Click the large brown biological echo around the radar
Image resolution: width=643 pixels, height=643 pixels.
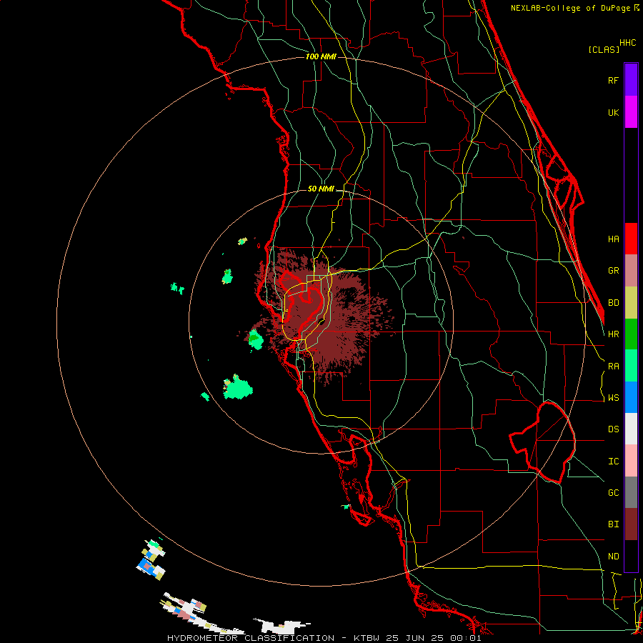[324, 316]
